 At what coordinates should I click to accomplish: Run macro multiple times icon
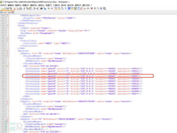pos(101,8)
